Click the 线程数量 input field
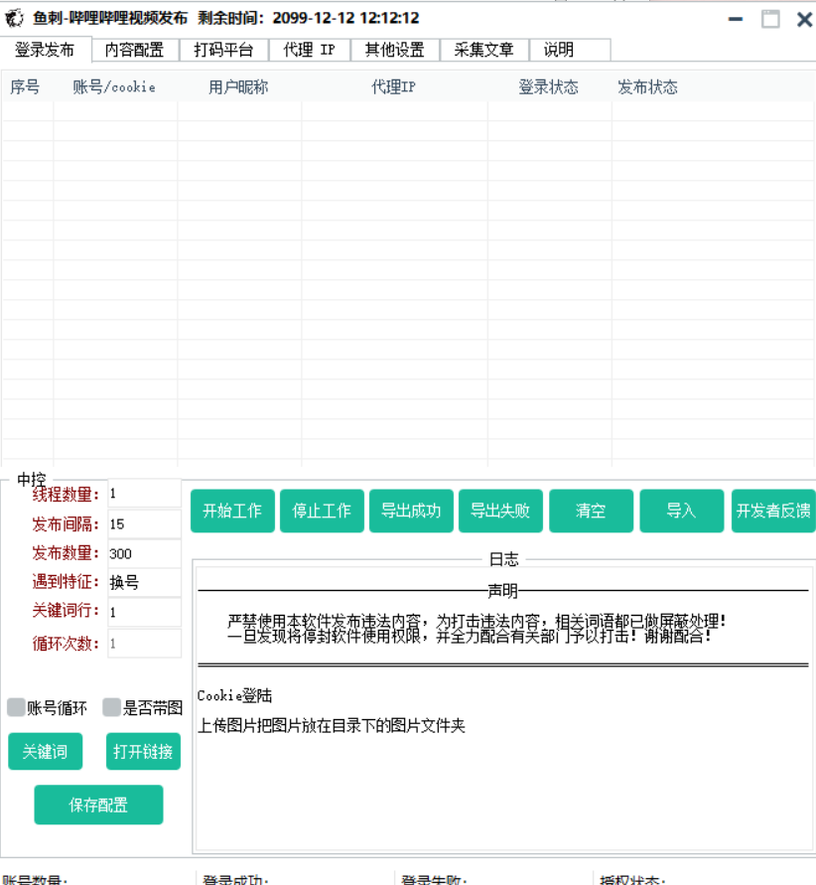 (144, 494)
